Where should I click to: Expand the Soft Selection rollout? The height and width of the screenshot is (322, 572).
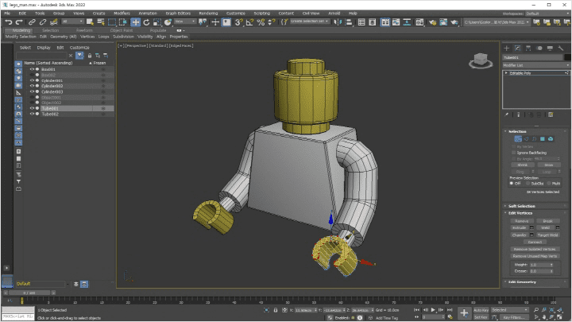point(521,206)
